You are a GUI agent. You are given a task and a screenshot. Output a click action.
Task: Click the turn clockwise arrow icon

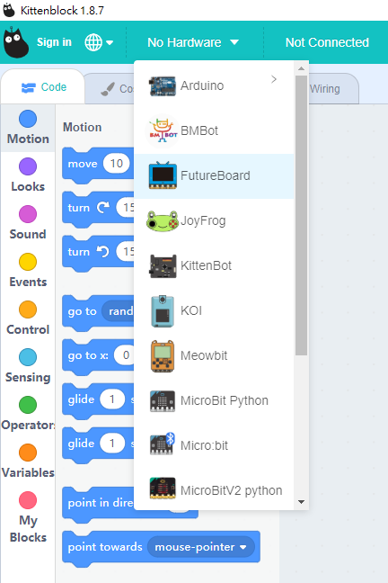(103, 208)
